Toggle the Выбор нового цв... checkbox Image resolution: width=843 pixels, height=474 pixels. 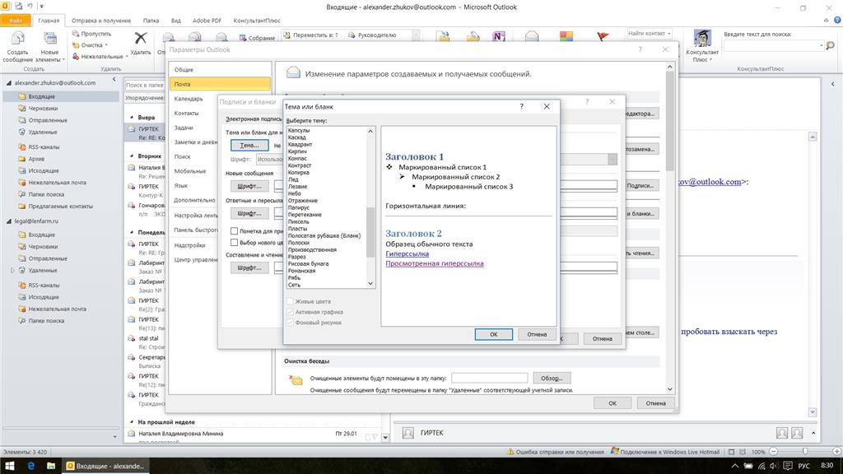point(235,243)
